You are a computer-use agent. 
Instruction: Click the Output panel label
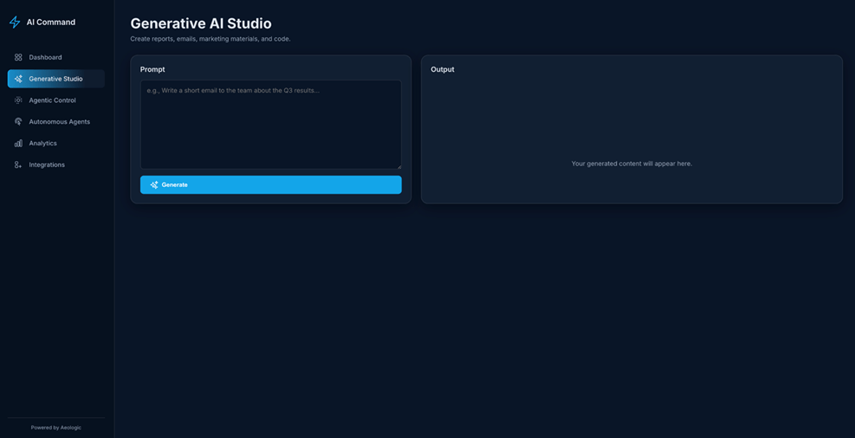pyautogui.click(x=442, y=70)
